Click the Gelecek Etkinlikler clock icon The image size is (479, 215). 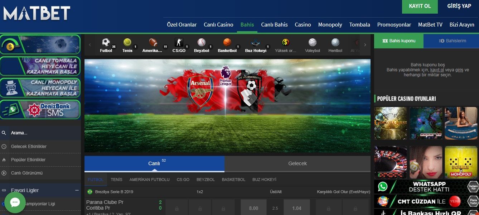pyautogui.click(x=4, y=147)
